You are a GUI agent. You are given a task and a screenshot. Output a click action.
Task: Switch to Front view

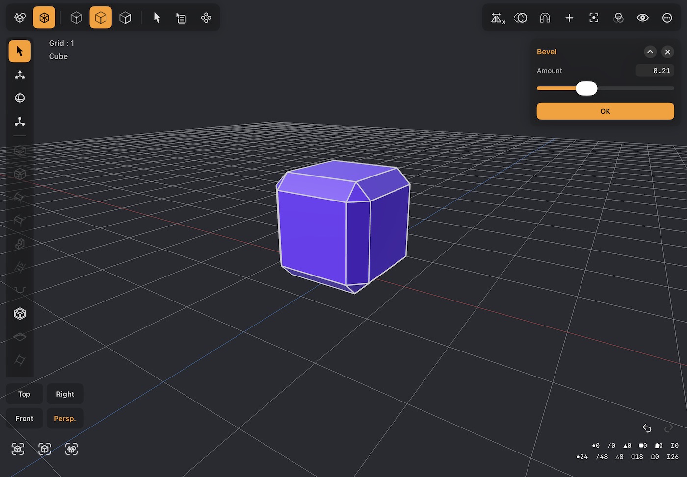(24, 419)
